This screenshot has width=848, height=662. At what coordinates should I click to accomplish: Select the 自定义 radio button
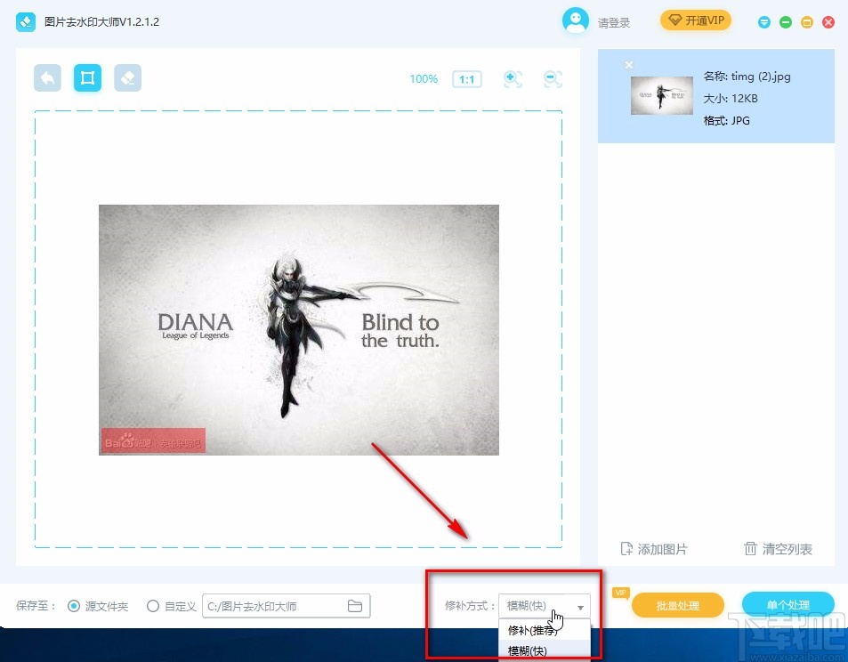153,606
